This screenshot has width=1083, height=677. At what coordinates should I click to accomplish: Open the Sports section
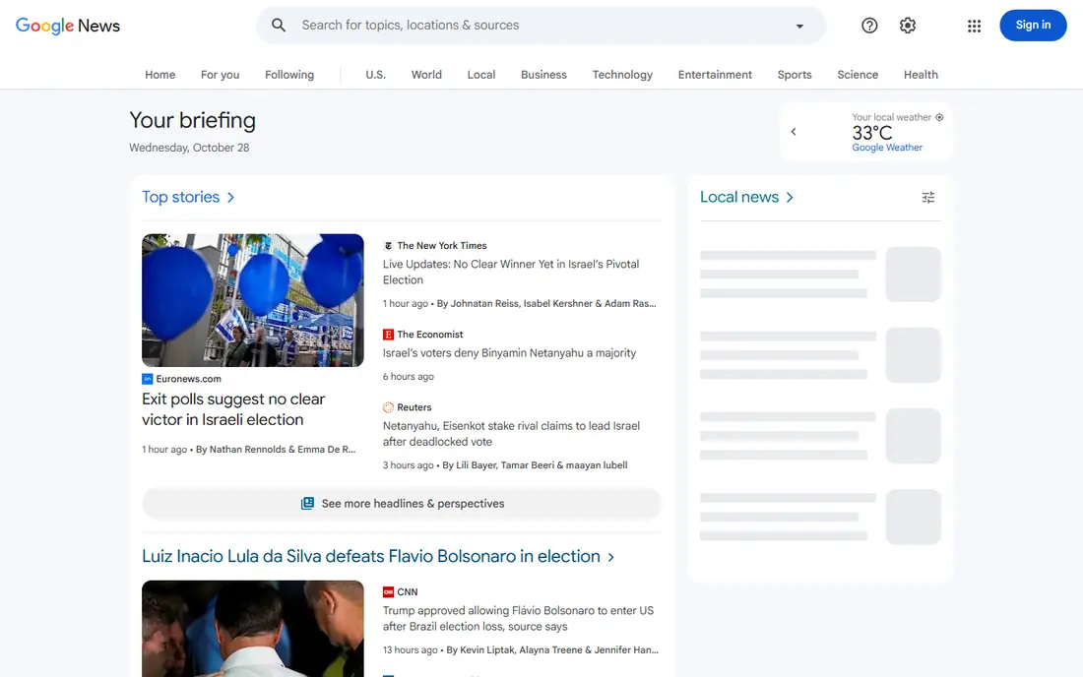795,75
